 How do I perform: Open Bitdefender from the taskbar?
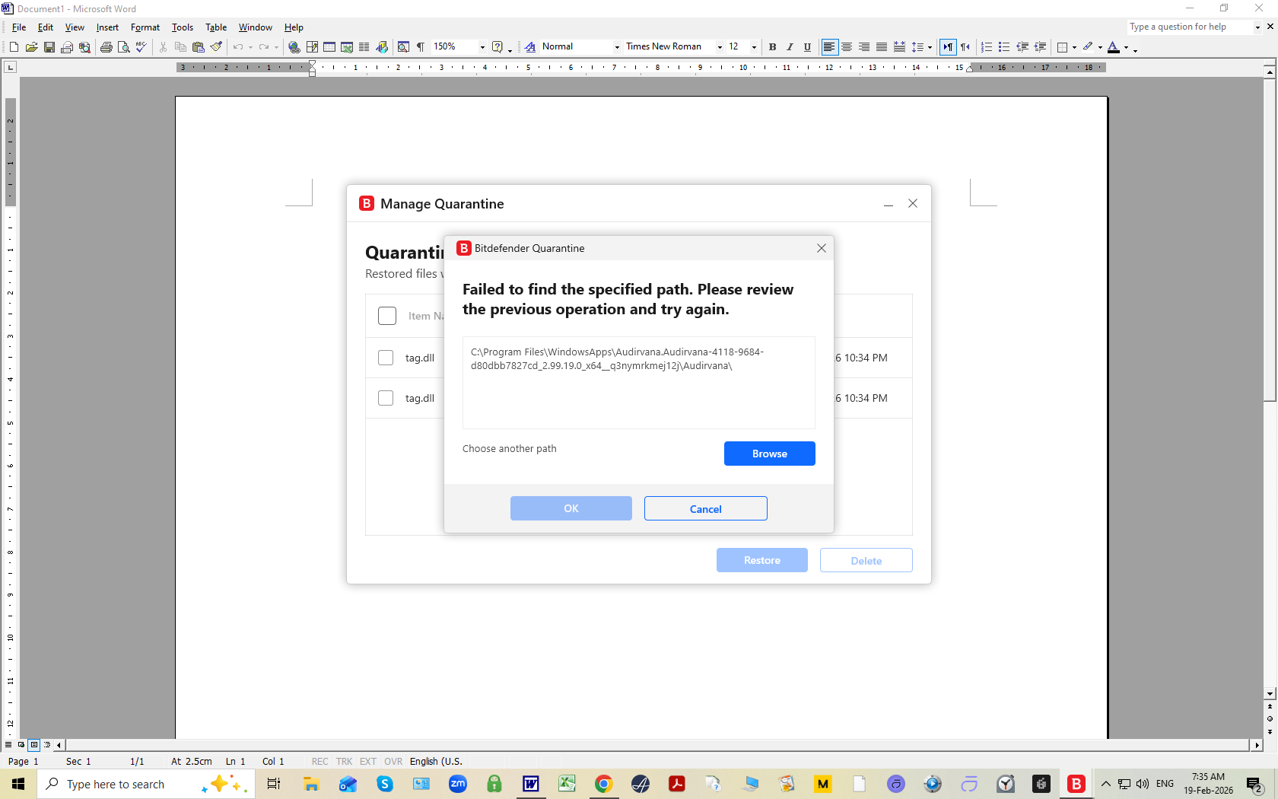[1076, 784]
